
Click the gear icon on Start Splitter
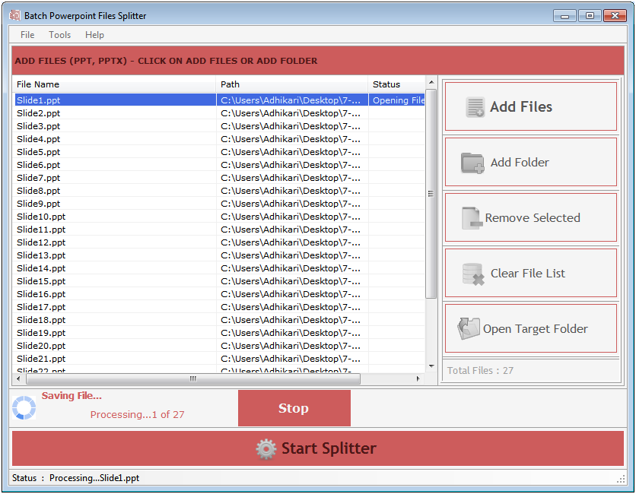[x=266, y=449]
